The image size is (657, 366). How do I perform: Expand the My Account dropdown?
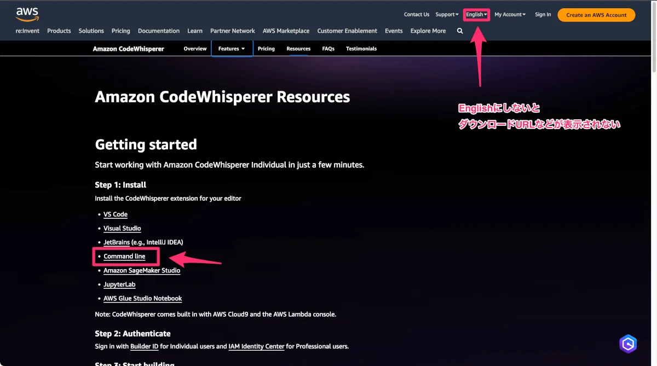pos(510,15)
